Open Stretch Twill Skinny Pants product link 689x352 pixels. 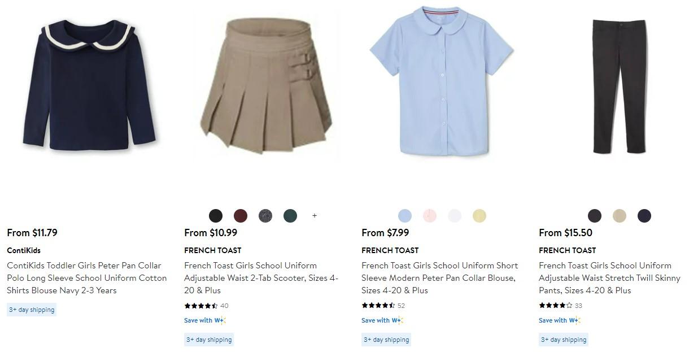(609, 278)
